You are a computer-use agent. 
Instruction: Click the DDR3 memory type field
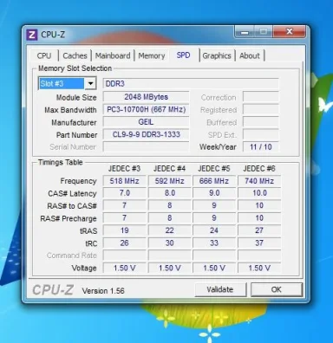191,84
